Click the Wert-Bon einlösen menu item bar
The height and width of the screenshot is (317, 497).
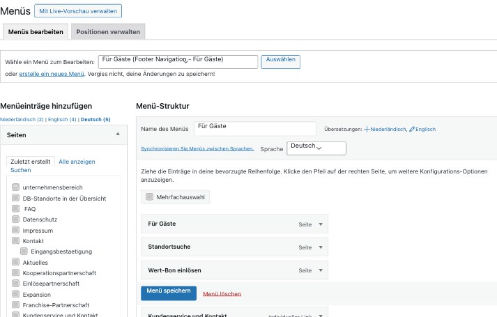234,270
